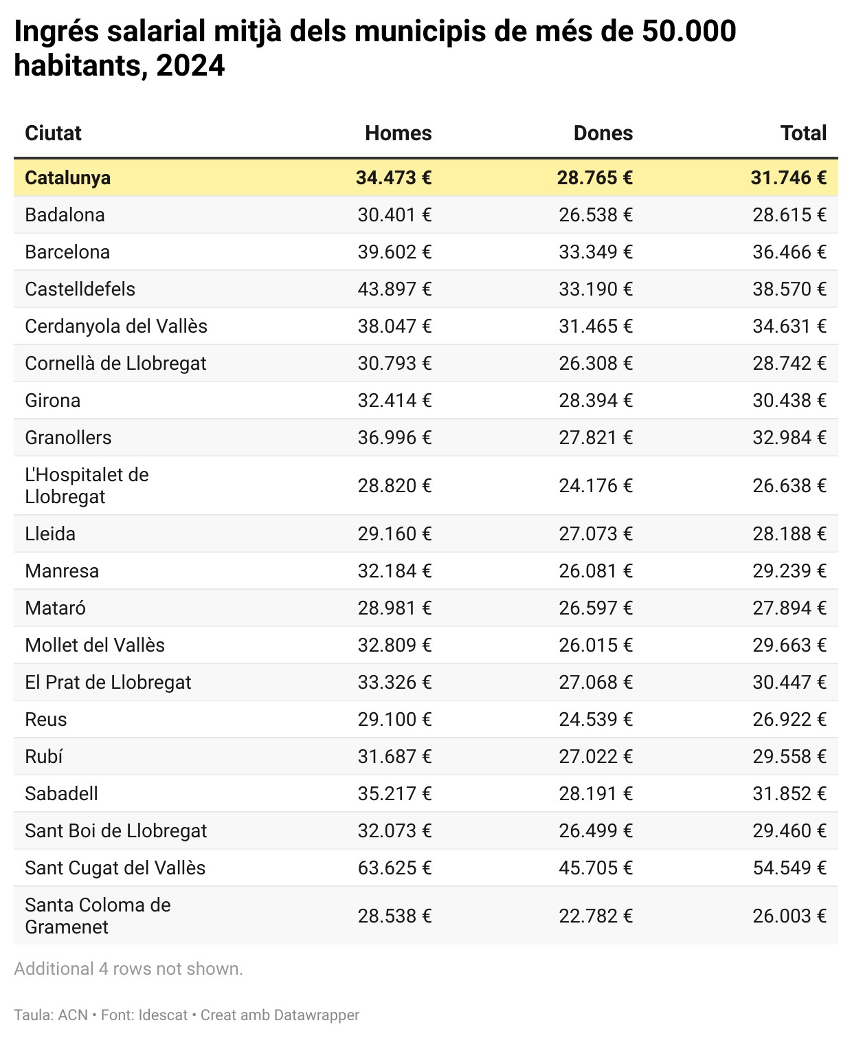Click the 63.625 € Homes value
Image resolution: width=852 pixels, height=1038 pixels.
394,868
